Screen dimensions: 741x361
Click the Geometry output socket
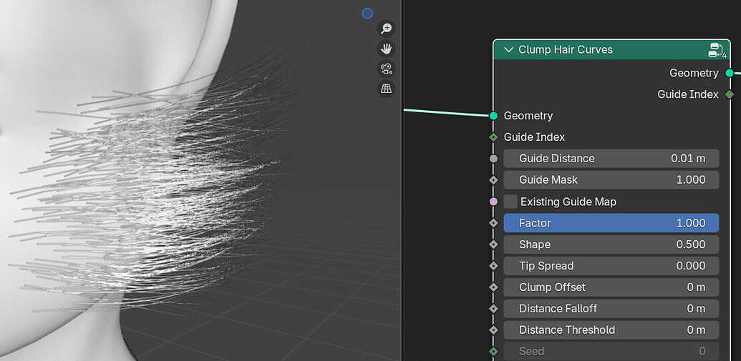[x=730, y=73]
